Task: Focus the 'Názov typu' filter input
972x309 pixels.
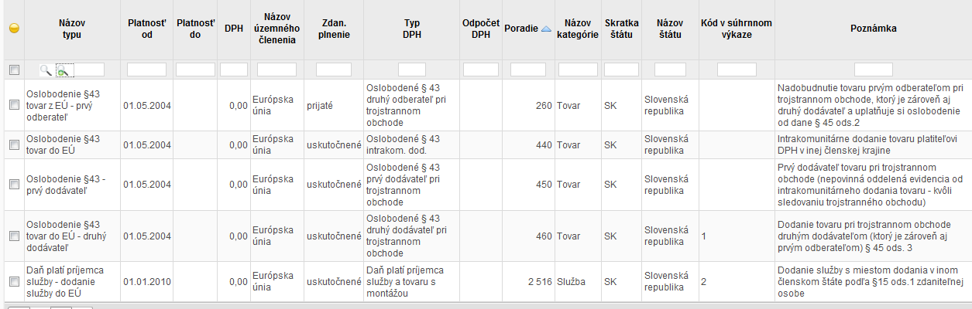Action: [x=88, y=70]
